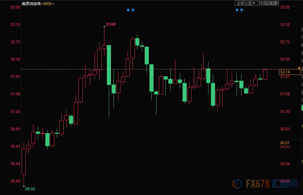
Task: Click the rightmost arrow-right toolbar icon
Action: [277, 3]
